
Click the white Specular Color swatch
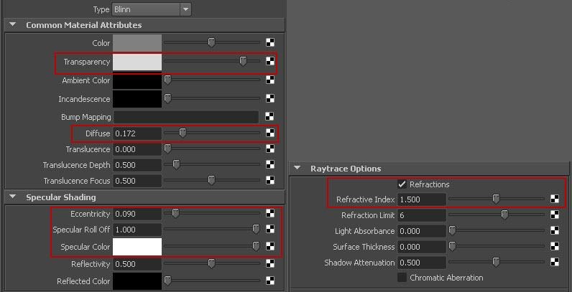pyautogui.click(x=137, y=247)
